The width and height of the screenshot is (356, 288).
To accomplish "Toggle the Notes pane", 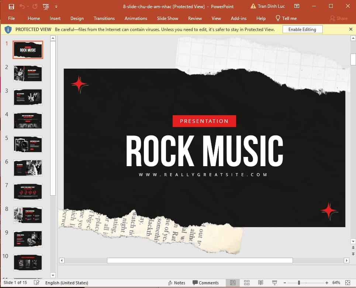I will point(176,283).
